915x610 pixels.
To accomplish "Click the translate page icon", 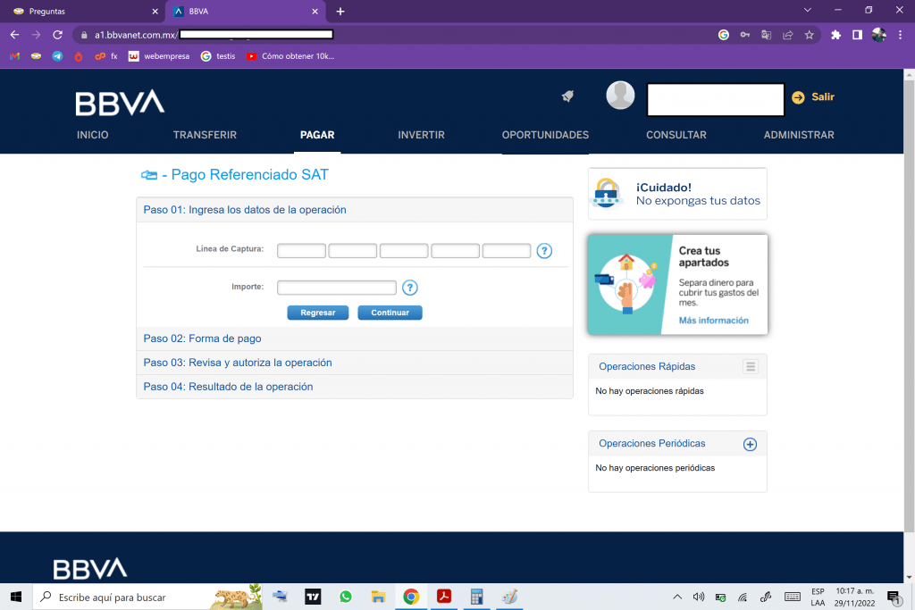I will pos(766,35).
